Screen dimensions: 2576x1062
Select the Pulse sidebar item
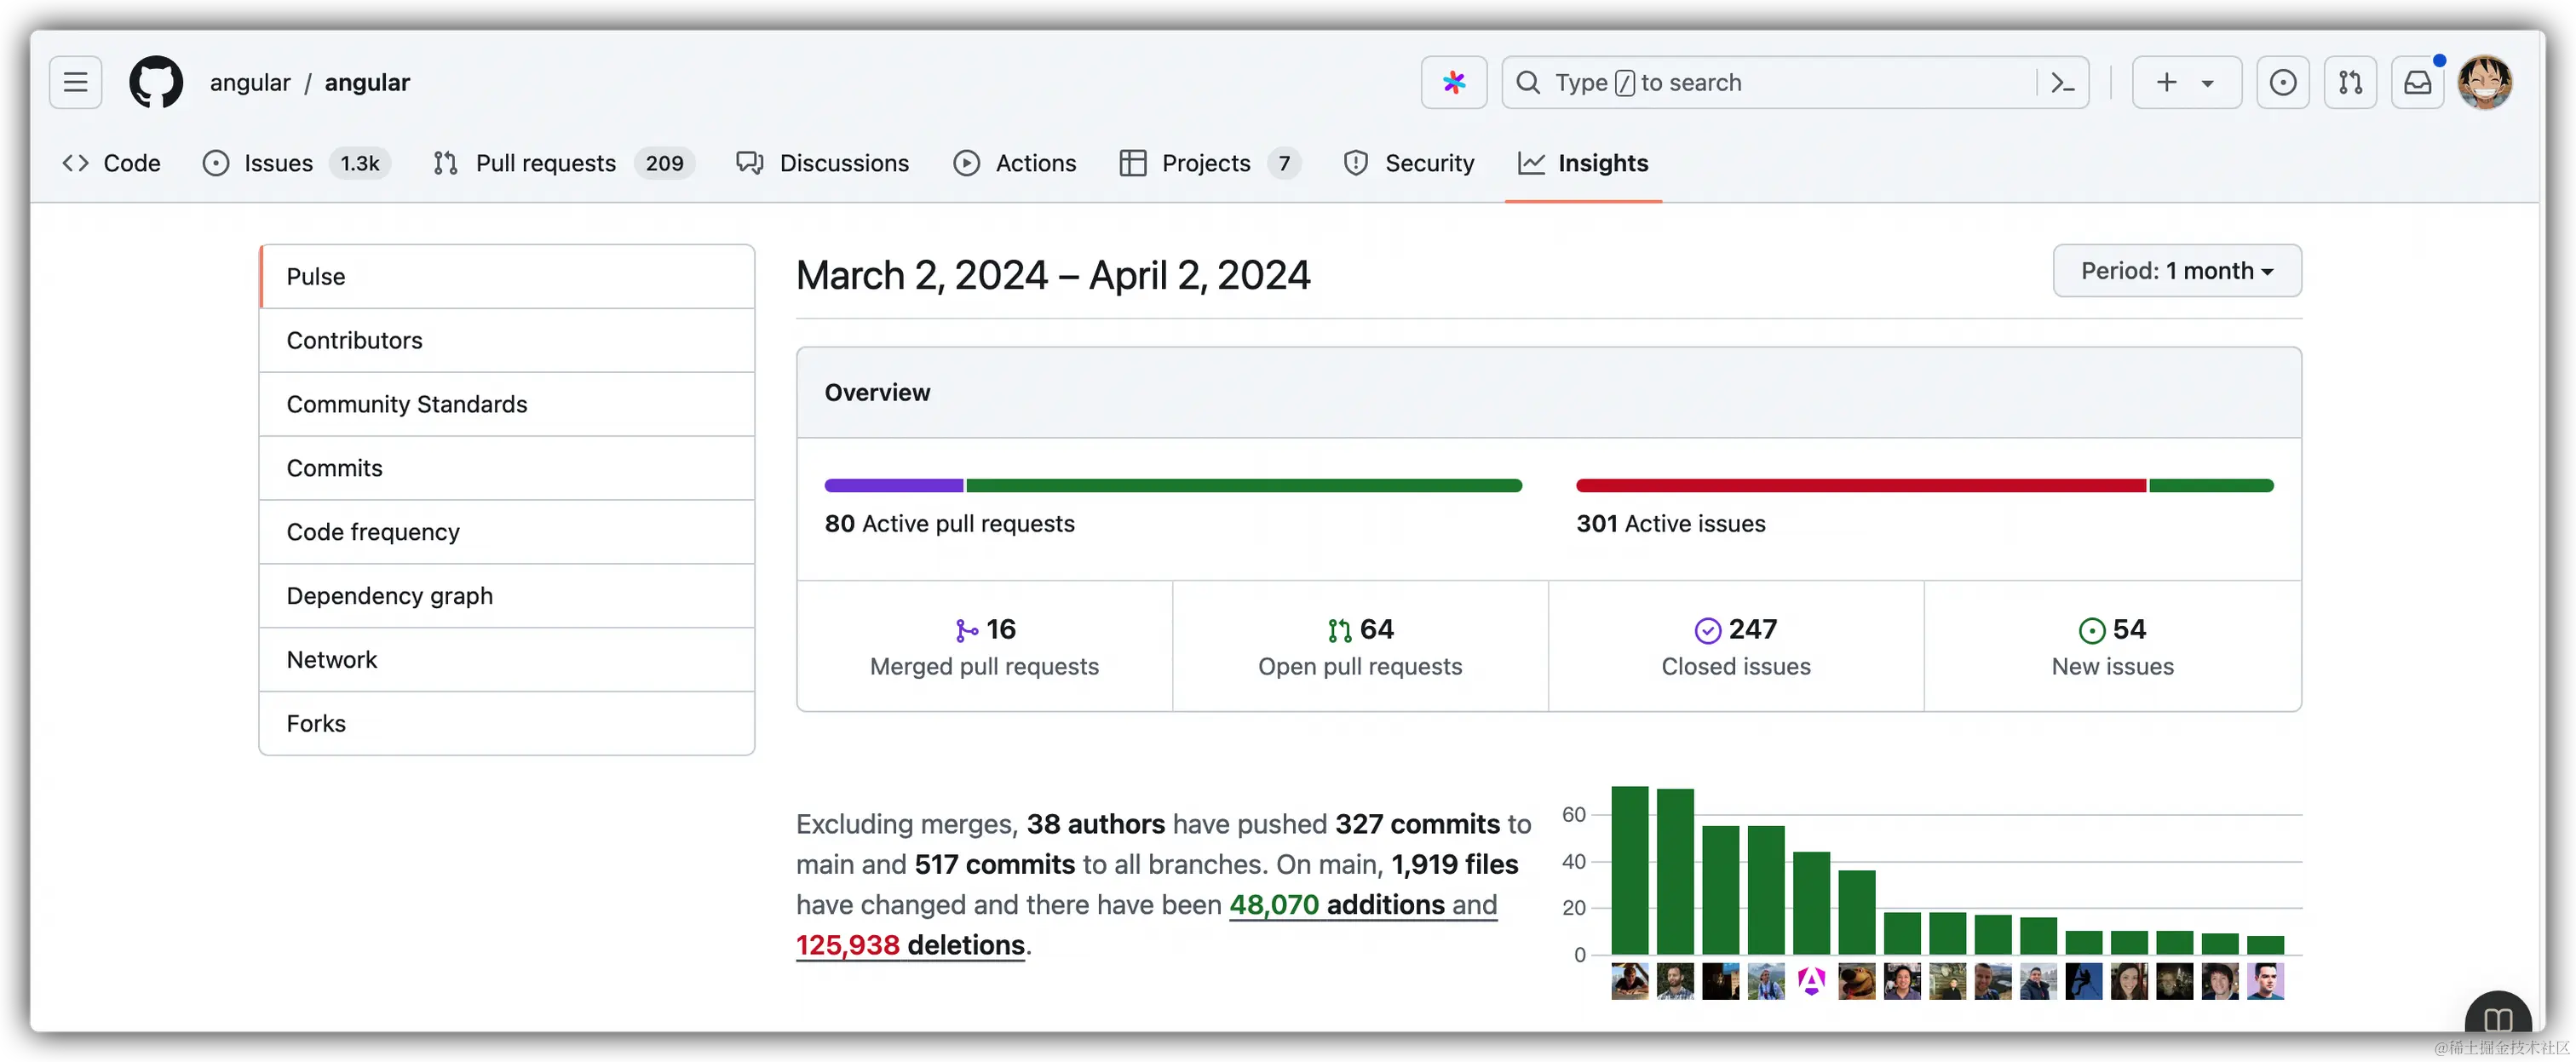click(315, 276)
